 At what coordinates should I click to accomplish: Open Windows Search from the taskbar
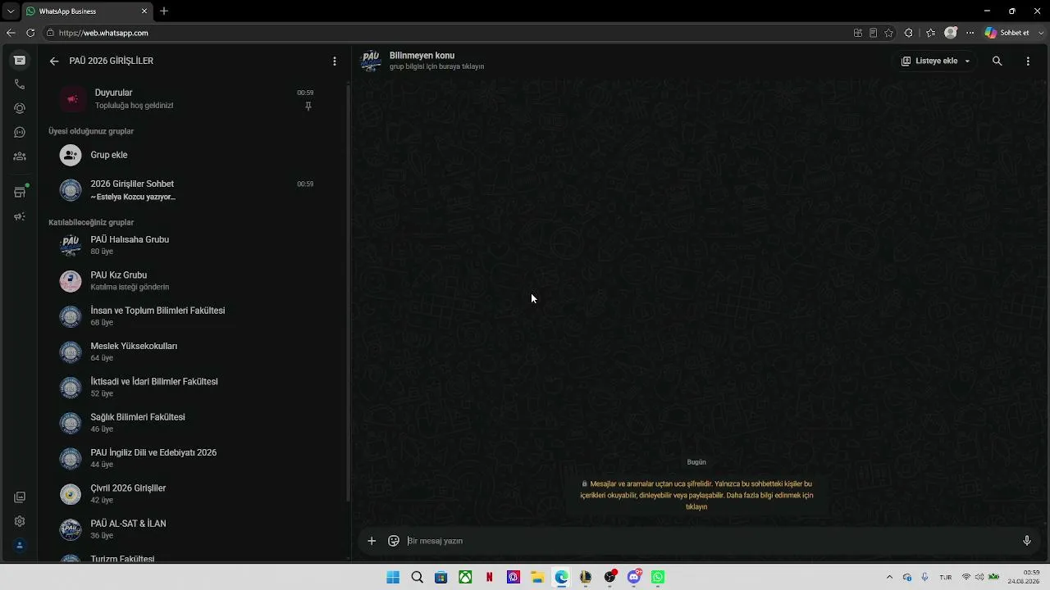[x=417, y=577]
